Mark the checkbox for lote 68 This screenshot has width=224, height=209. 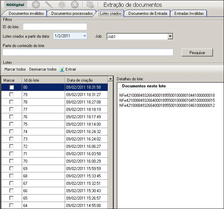coord(12,176)
